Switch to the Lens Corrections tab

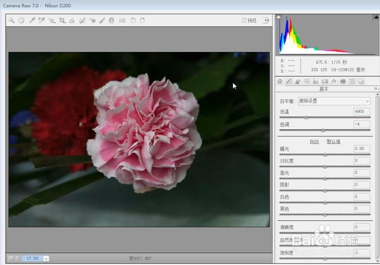pos(325,81)
